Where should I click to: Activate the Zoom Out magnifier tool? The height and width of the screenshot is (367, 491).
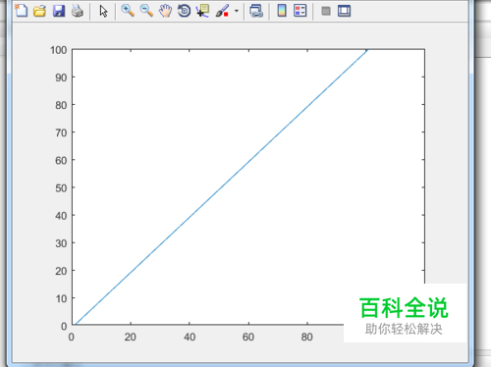pyautogui.click(x=146, y=11)
